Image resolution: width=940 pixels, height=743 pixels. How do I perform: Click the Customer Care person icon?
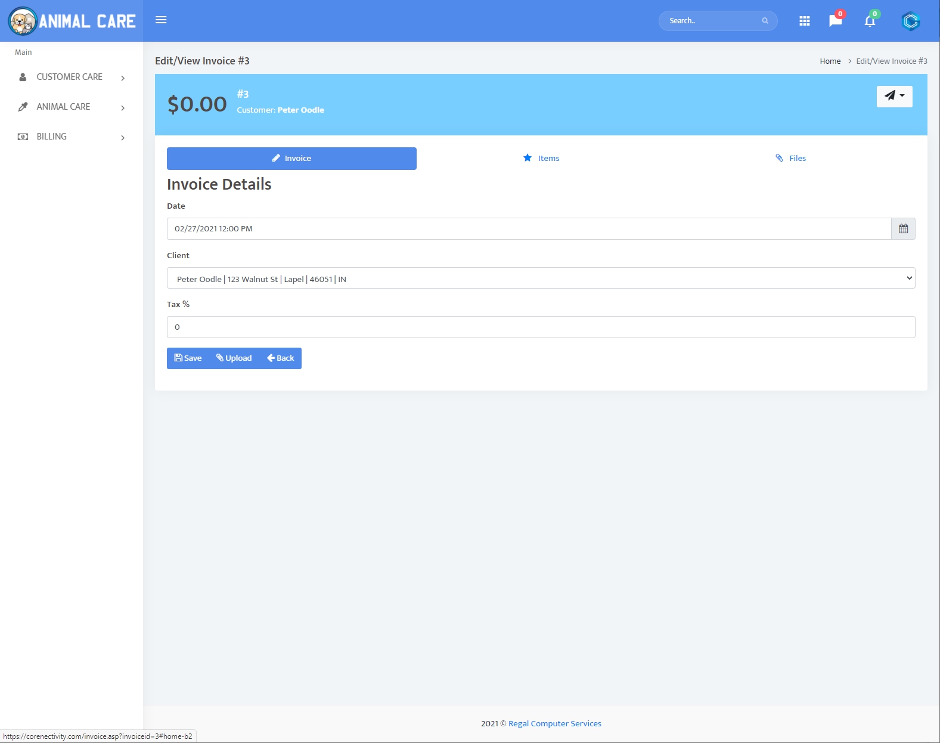pos(23,77)
